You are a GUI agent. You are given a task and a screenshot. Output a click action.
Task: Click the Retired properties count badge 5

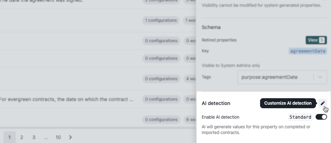coord(322,40)
